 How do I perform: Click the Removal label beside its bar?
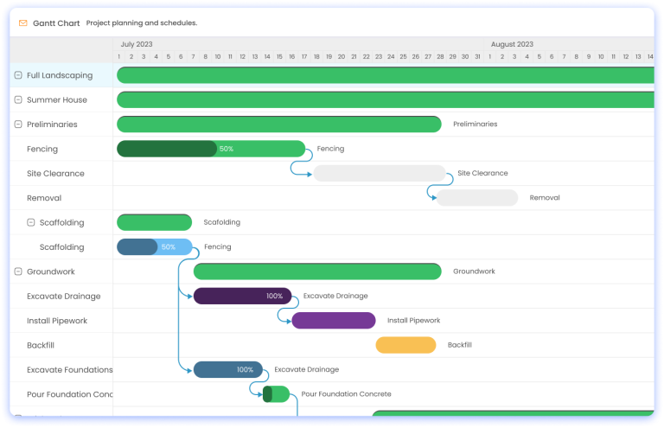click(x=545, y=198)
